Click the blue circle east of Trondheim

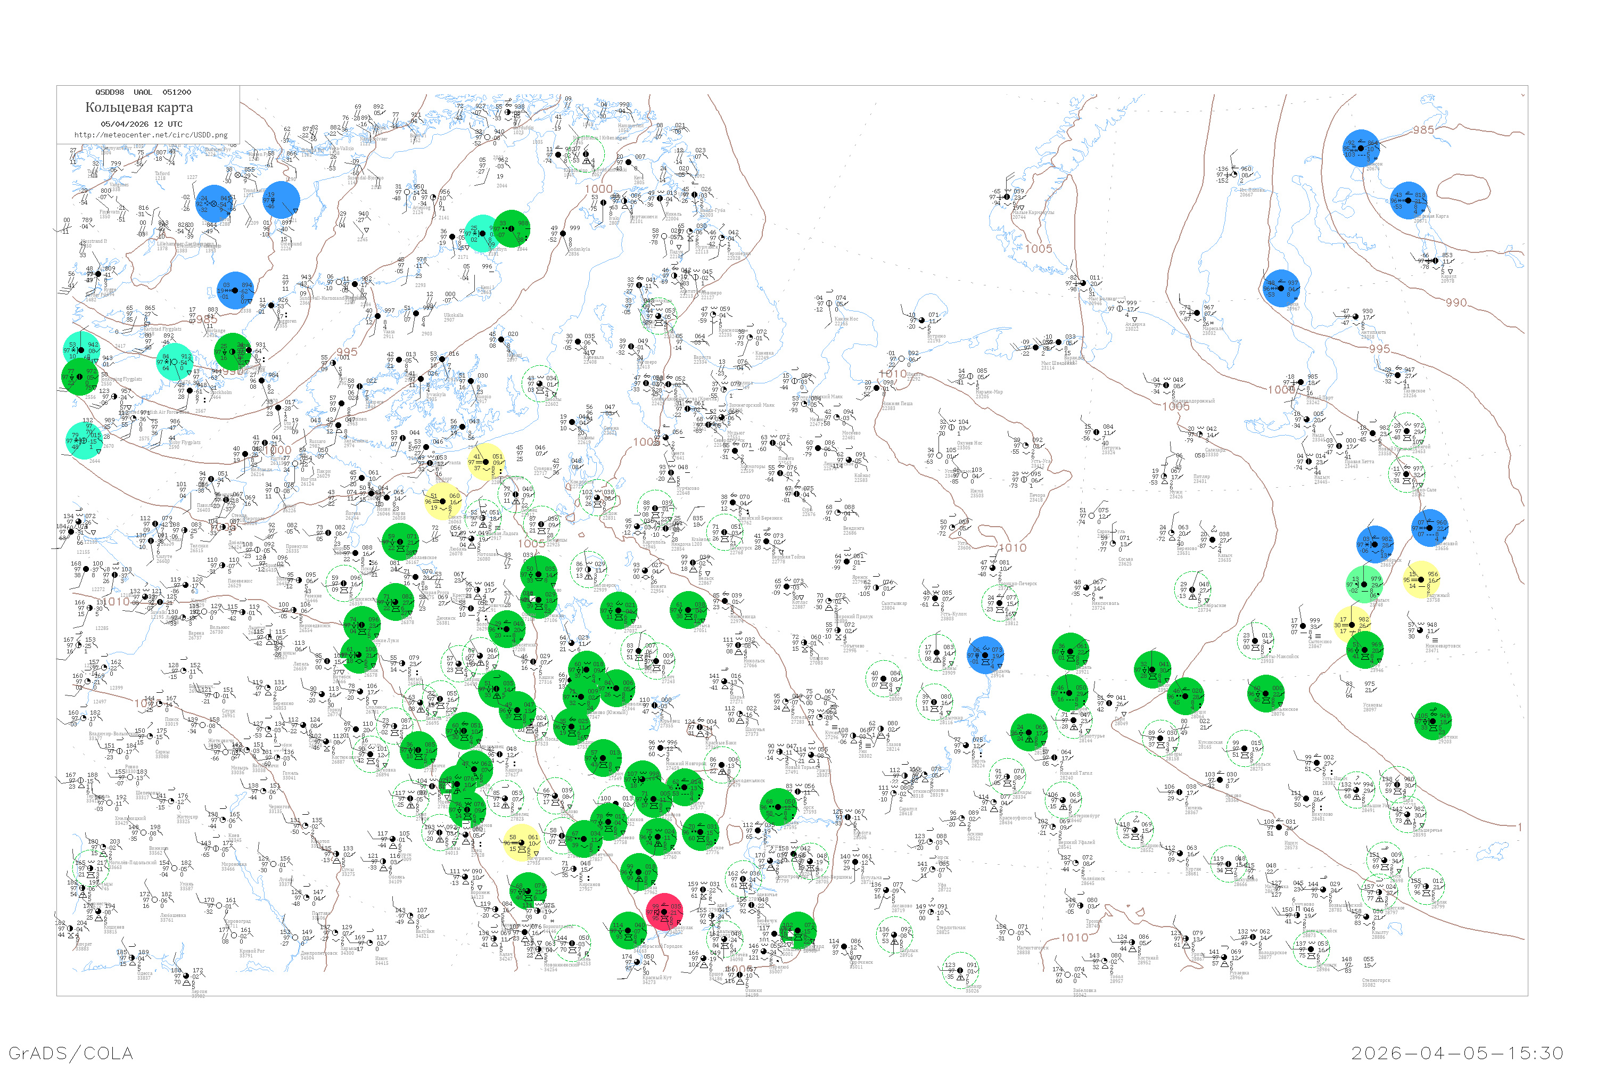(x=281, y=200)
